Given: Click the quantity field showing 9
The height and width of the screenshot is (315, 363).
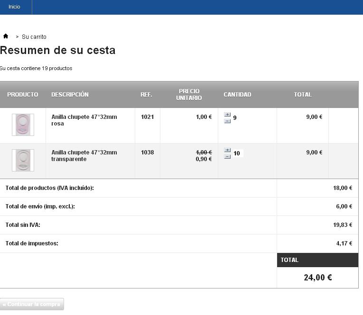Looking at the screenshot, I should [235, 118].
